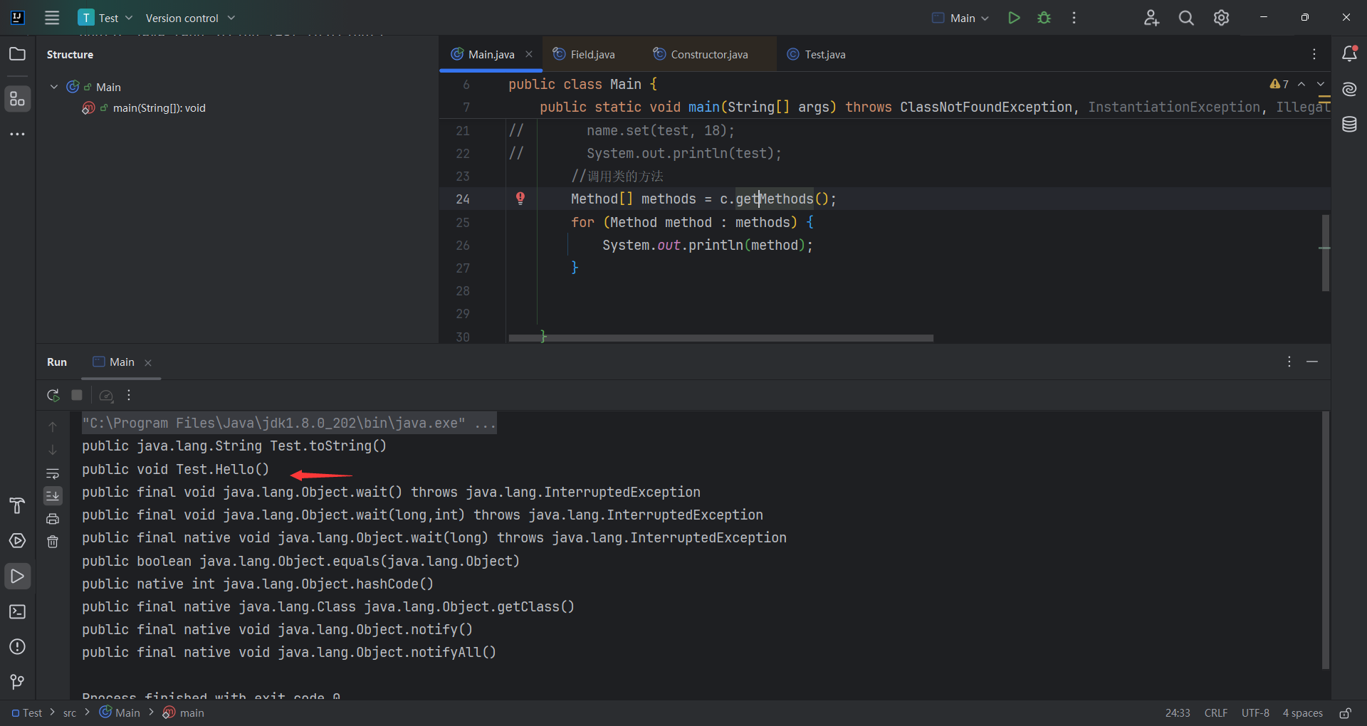This screenshot has height=726, width=1367.
Task: Toggle scroll to end of console
Action: [53, 495]
